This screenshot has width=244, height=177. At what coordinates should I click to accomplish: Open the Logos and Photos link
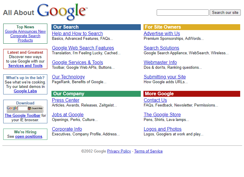pos(163,129)
